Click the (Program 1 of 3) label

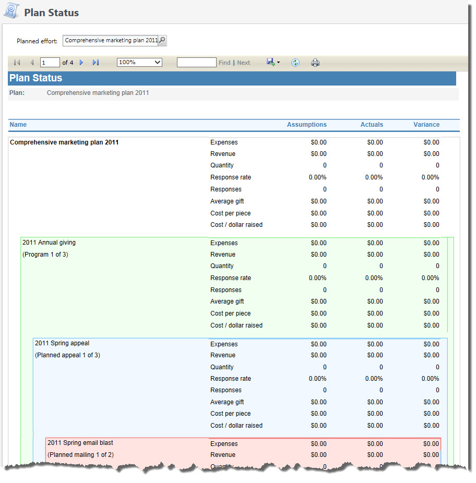(45, 255)
